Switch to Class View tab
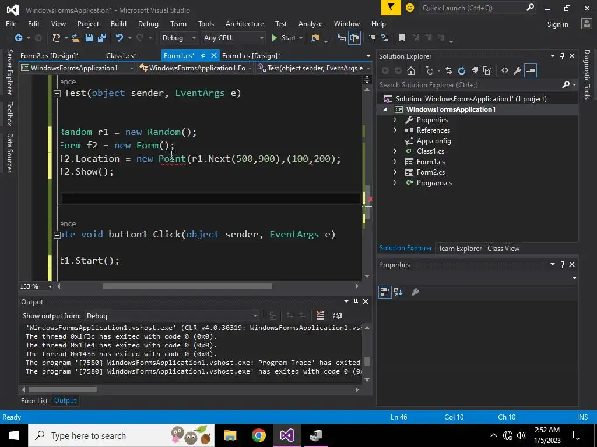Screen dimensions: 597x447 pyautogui.click(x=503, y=248)
